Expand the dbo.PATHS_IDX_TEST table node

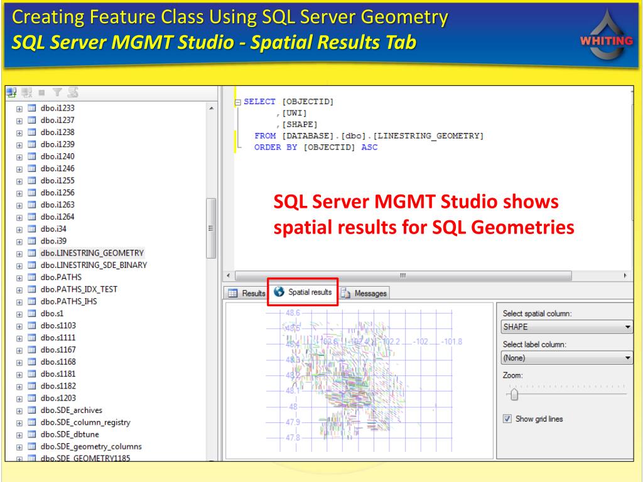(x=19, y=290)
